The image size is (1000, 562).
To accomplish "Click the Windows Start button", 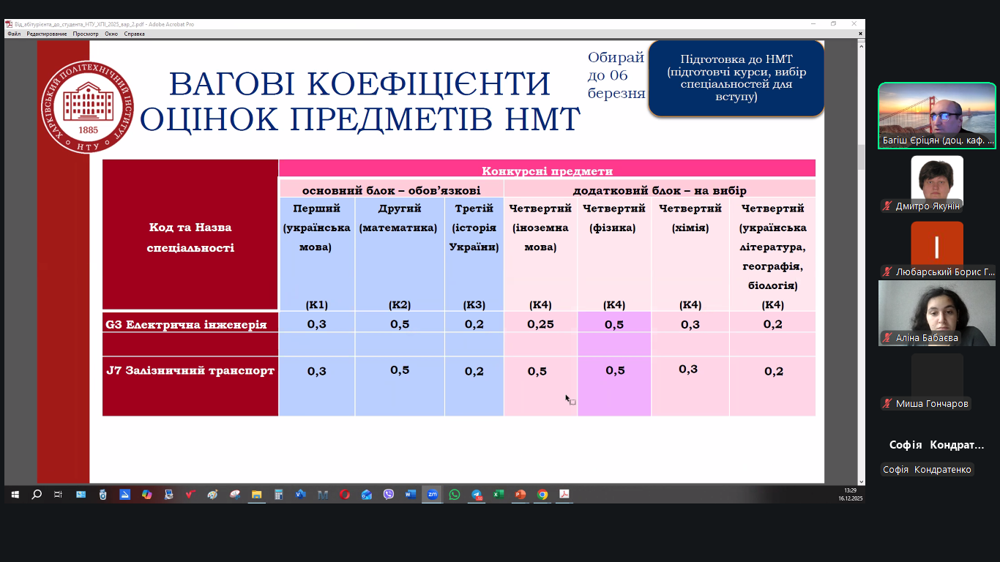I will [14, 495].
